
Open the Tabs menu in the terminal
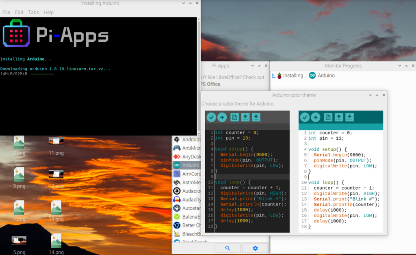pyautogui.click(x=33, y=12)
